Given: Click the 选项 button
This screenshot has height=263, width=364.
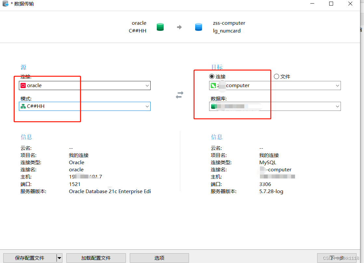Looking at the screenshot, I should 159,258.
